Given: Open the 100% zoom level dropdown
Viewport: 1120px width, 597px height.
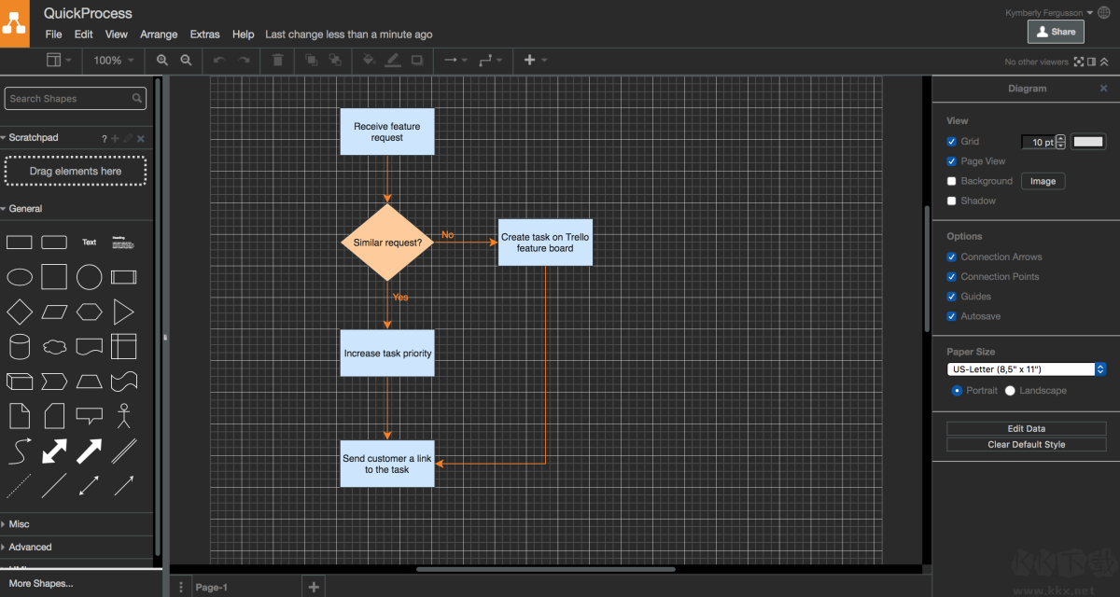Looking at the screenshot, I should pos(113,60).
